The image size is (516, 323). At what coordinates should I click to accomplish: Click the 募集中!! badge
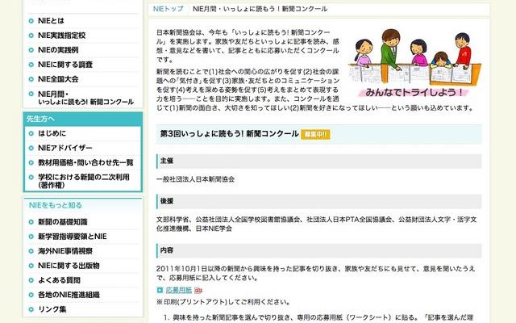[x=315, y=134]
